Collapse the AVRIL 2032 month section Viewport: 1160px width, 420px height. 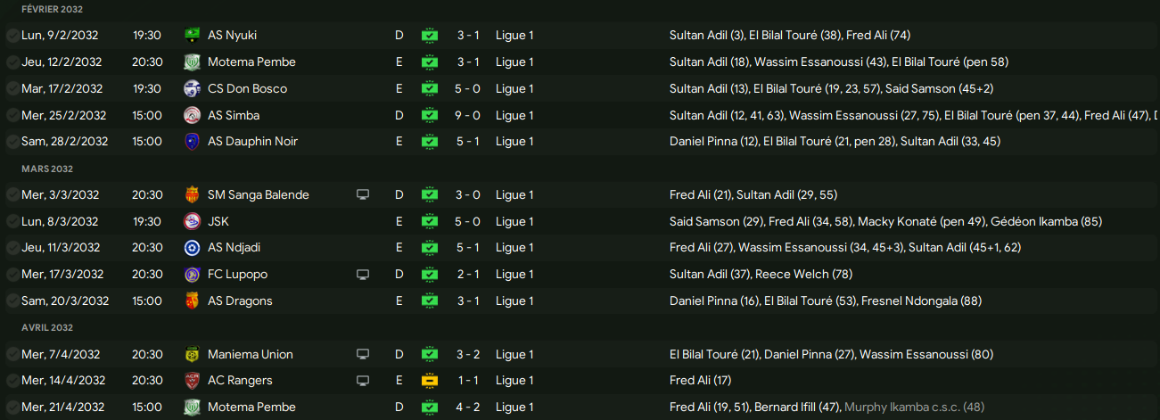pos(47,327)
